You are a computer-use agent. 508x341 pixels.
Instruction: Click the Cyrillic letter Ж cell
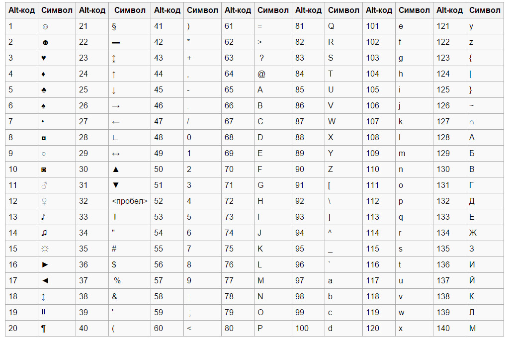point(472,233)
